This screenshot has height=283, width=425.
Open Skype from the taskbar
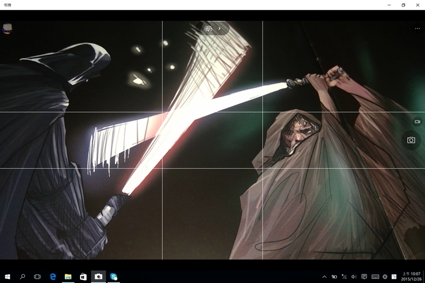tap(114, 276)
